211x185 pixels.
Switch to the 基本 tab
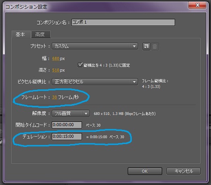(x=21, y=34)
